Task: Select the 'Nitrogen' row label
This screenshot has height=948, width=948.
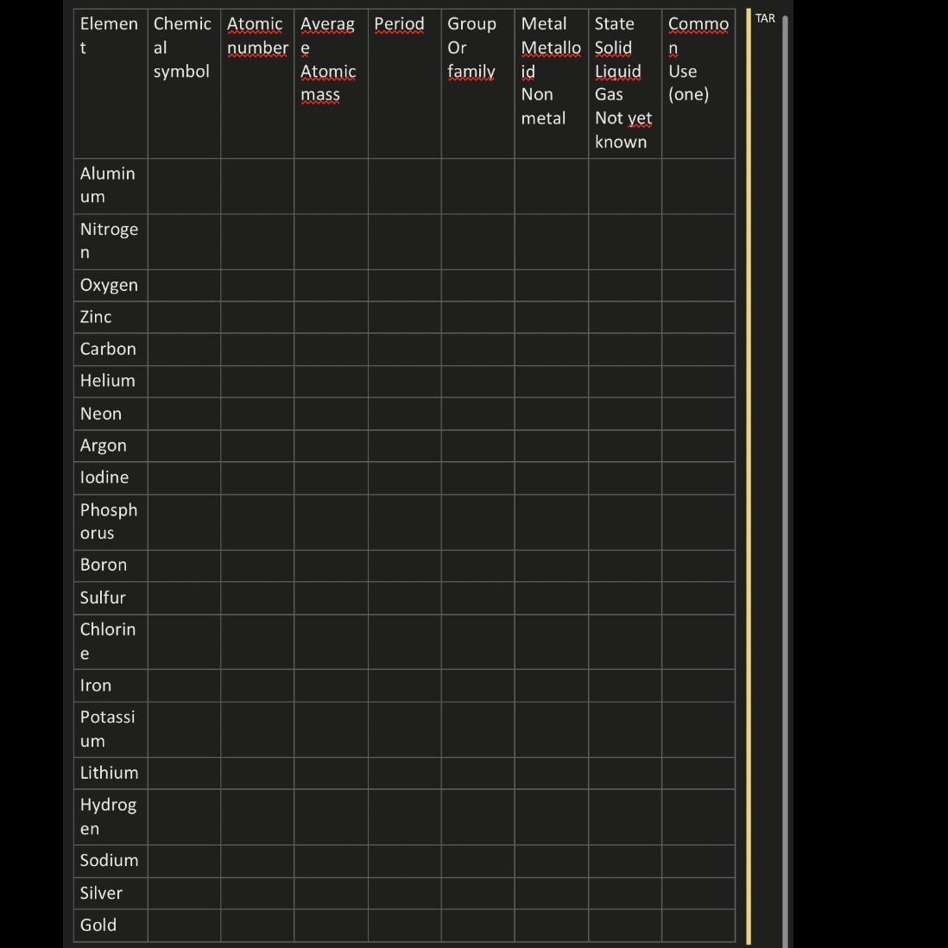Action: (111, 242)
